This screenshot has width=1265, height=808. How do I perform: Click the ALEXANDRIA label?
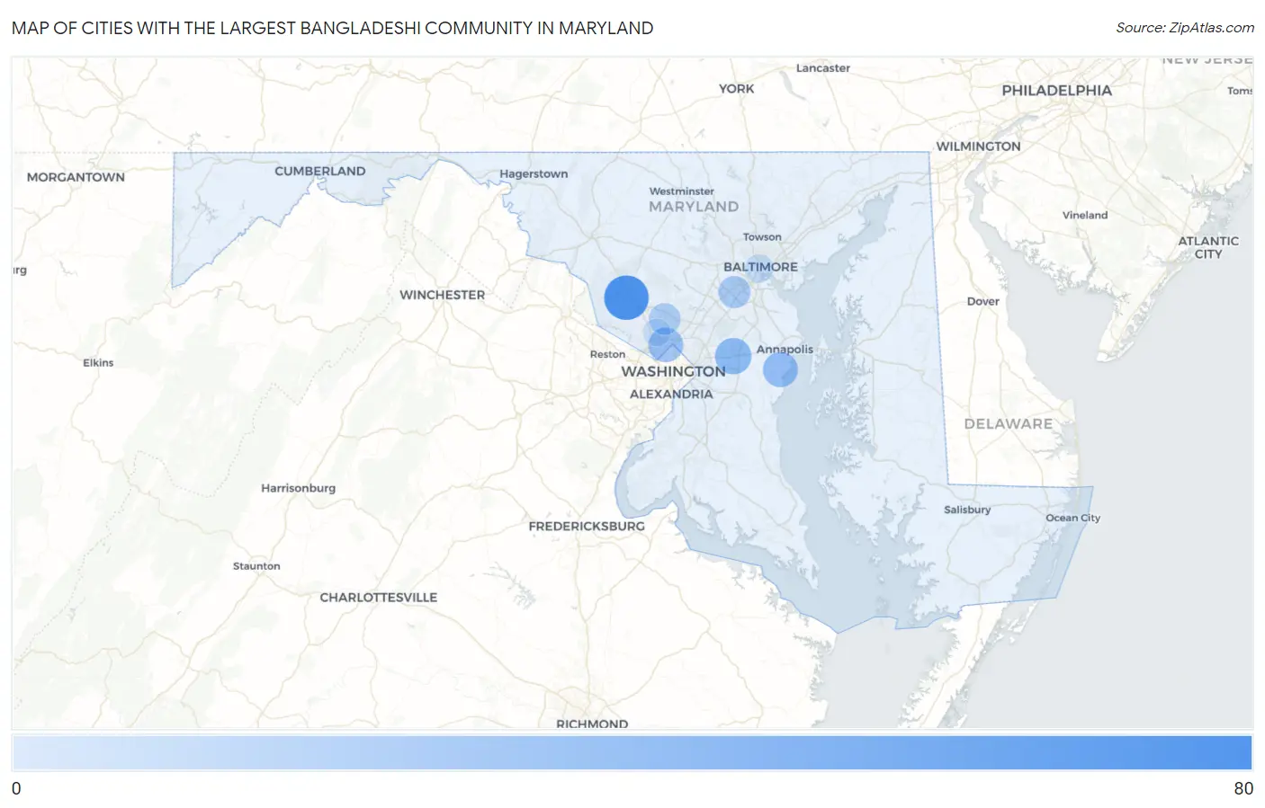[671, 394]
